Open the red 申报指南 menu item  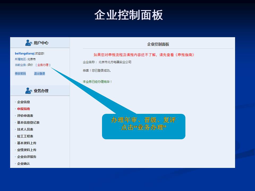pyautogui.click(x=24, y=109)
